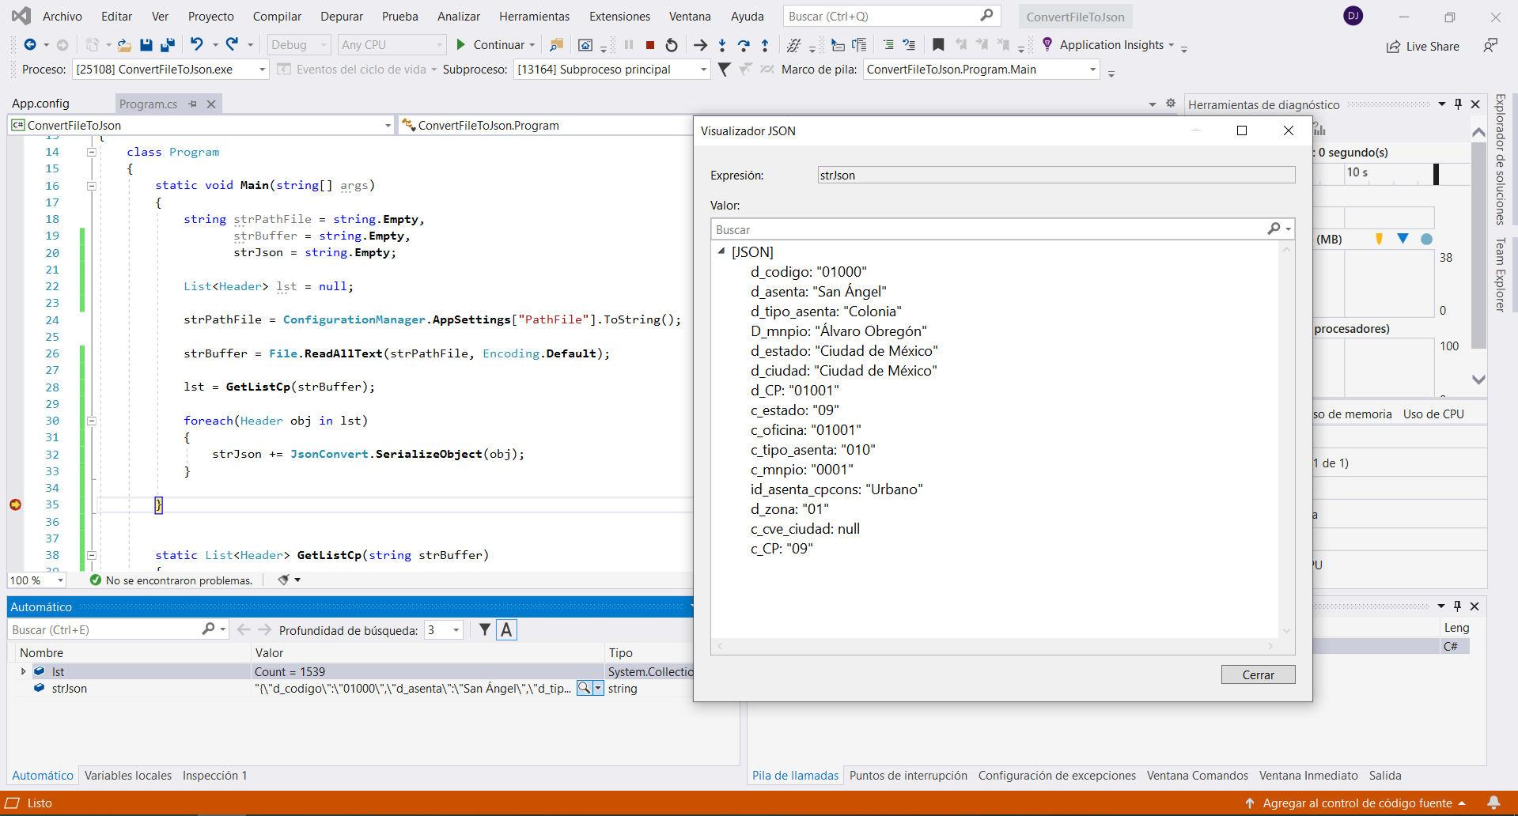
Task: Expand the lst variable row
Action: click(x=23, y=671)
